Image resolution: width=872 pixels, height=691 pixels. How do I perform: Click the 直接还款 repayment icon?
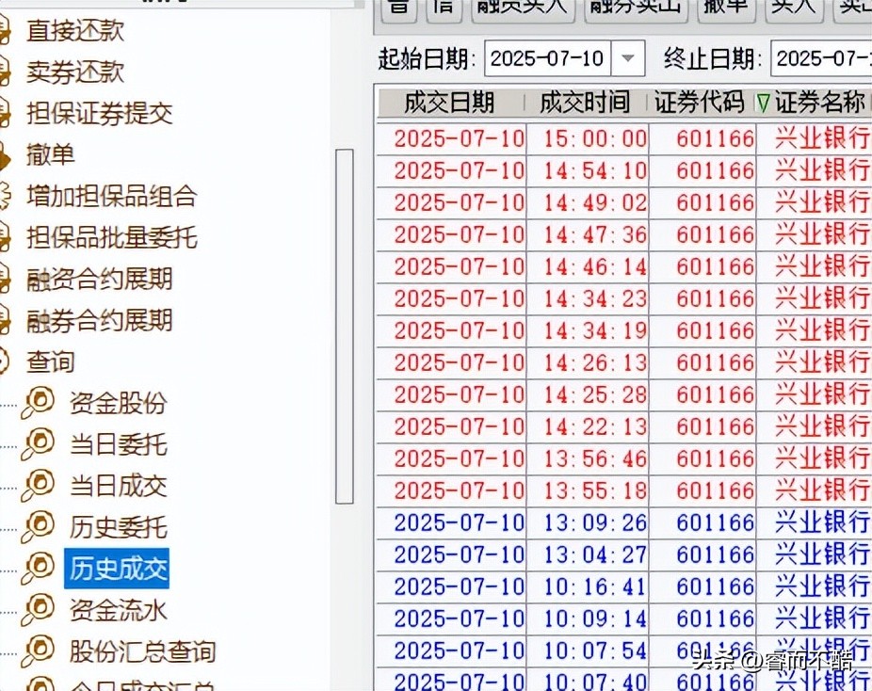8,31
